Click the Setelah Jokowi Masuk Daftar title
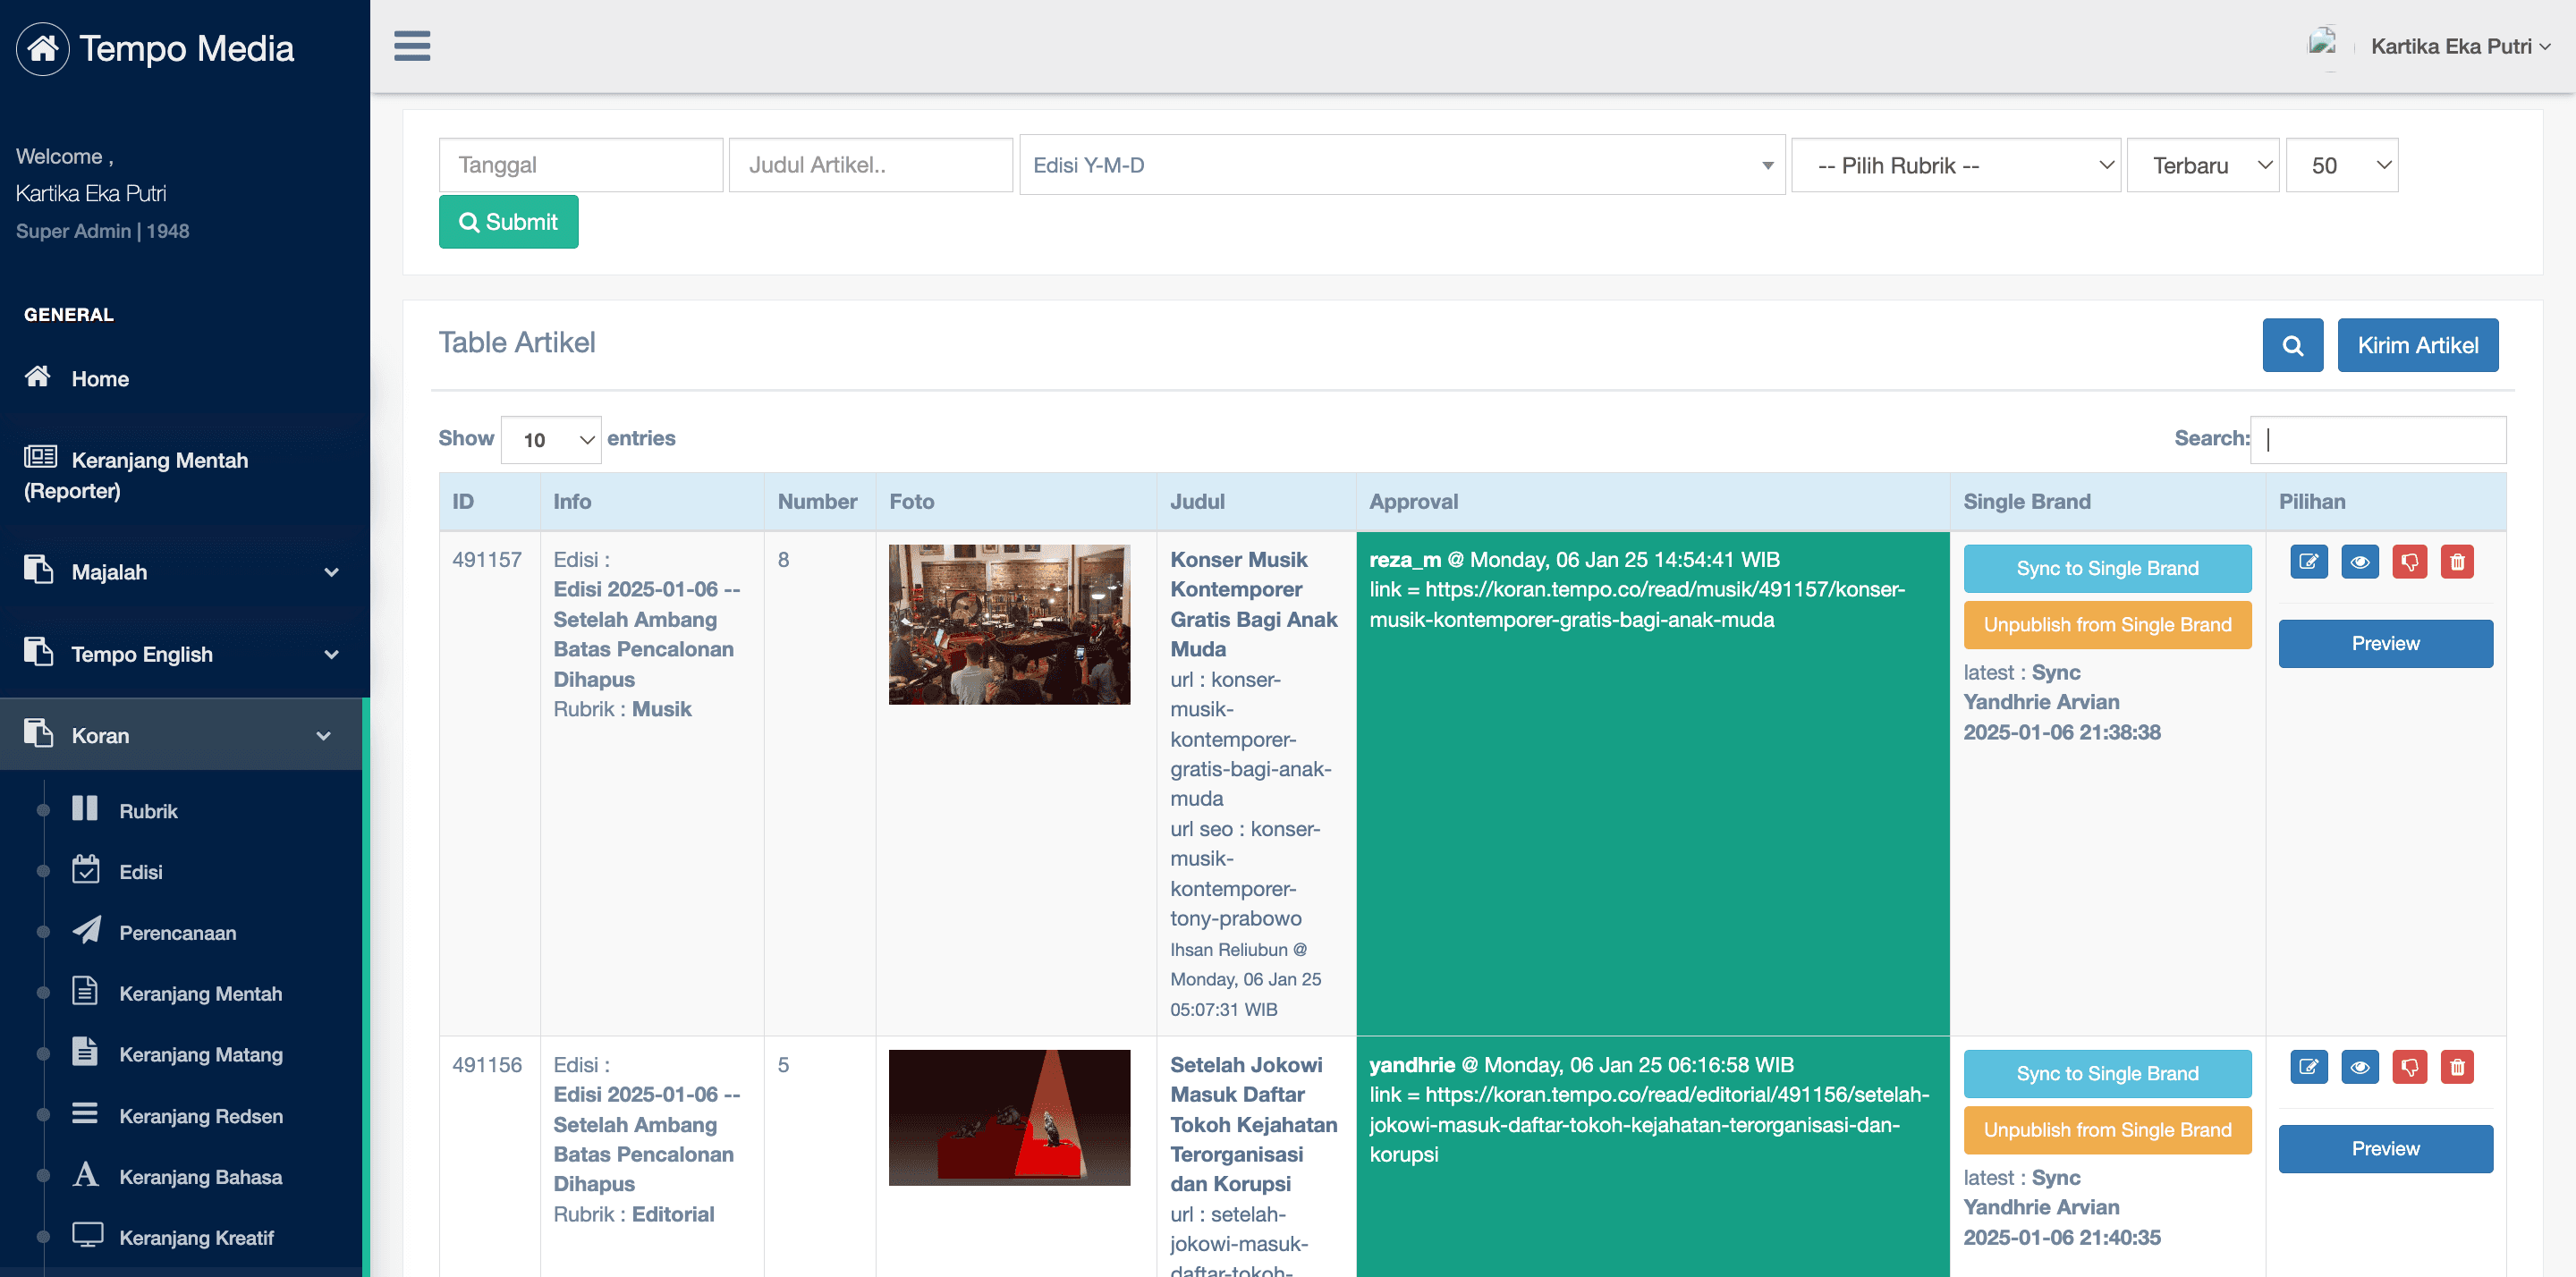This screenshot has height=1277, width=2576. coord(1254,1124)
